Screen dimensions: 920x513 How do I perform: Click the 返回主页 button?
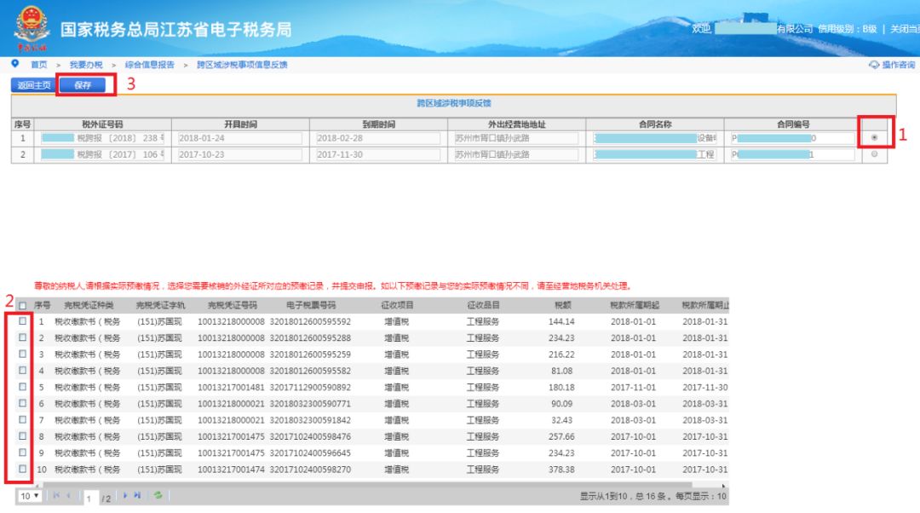click(x=33, y=85)
